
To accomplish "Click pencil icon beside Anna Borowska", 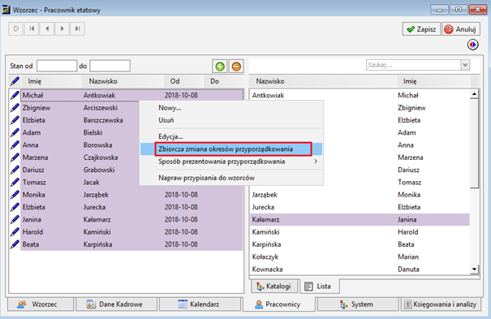I will pos(15,145).
